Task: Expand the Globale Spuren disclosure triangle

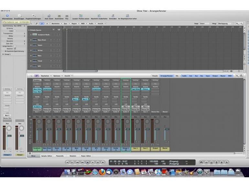Action: (x=29, y=30)
